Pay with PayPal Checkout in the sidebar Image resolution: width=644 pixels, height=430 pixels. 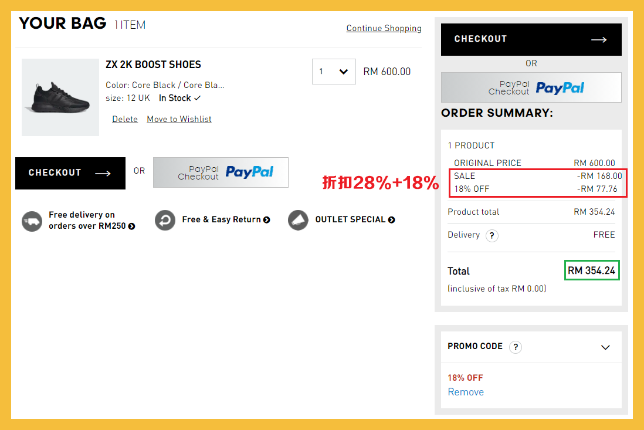click(x=531, y=88)
